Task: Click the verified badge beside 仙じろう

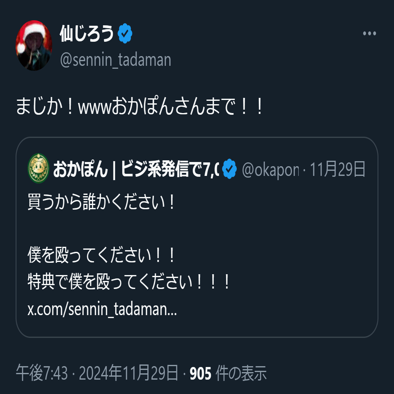Action: coord(125,33)
